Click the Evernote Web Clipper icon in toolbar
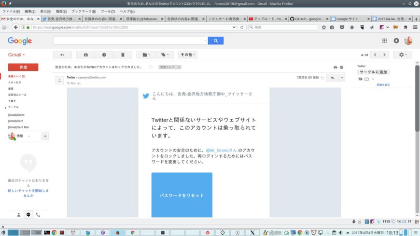 (x=405, y=28)
